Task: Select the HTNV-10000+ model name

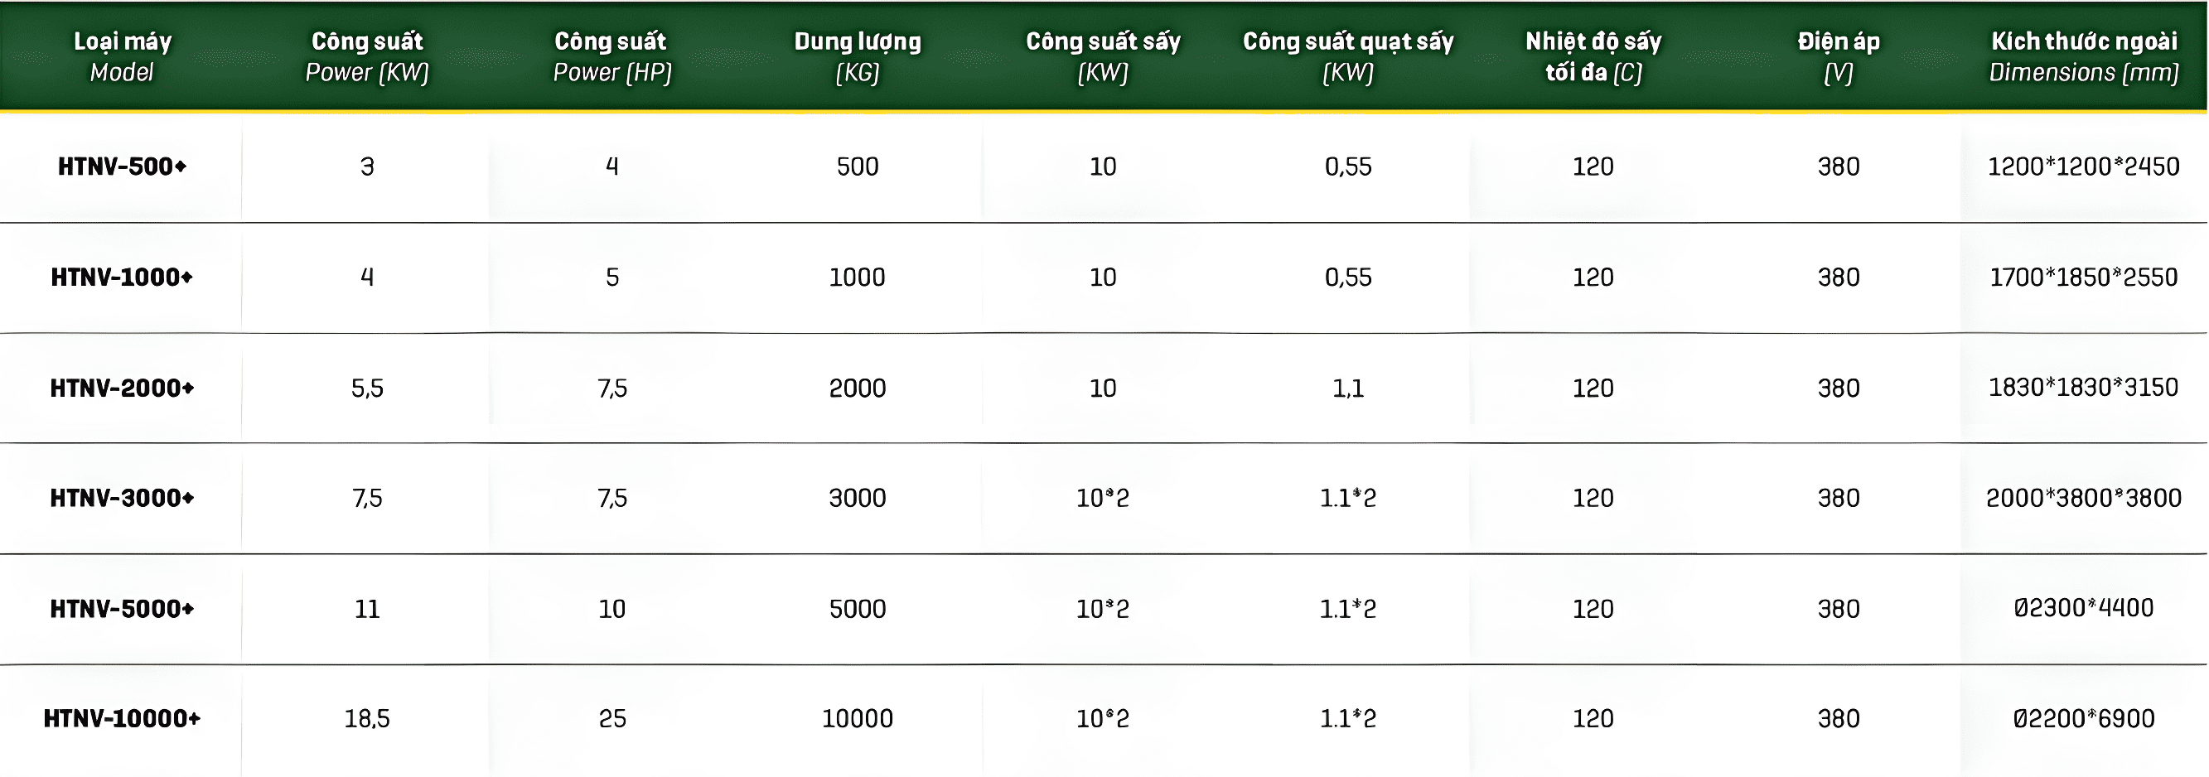Action: point(122,718)
